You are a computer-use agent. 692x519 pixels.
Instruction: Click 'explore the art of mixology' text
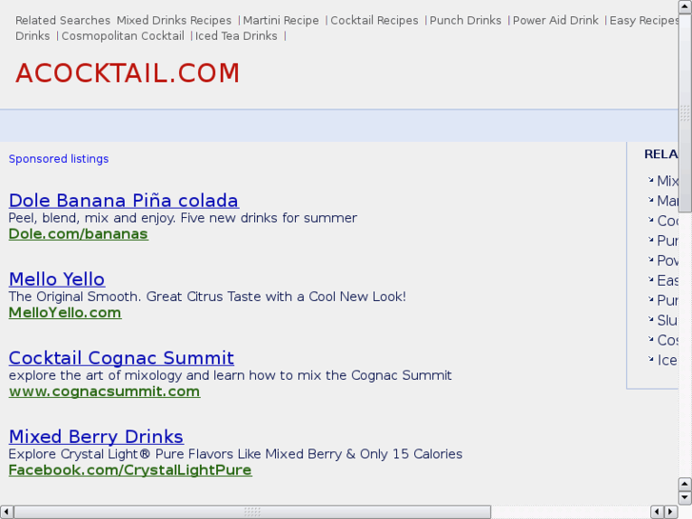point(230,375)
